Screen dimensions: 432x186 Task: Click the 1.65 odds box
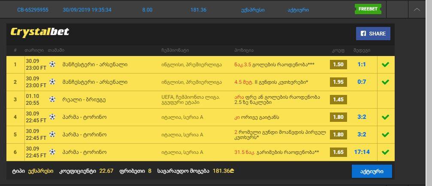tap(338, 152)
